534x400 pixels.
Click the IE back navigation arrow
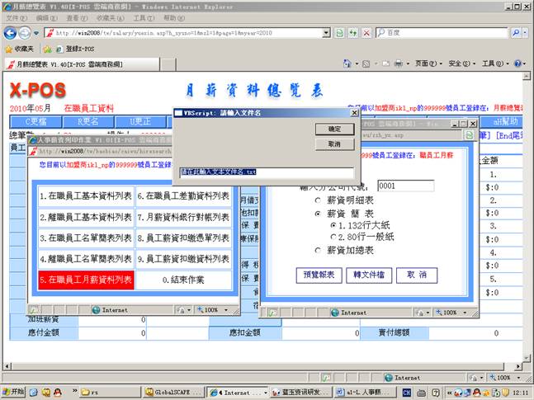pos(10,33)
